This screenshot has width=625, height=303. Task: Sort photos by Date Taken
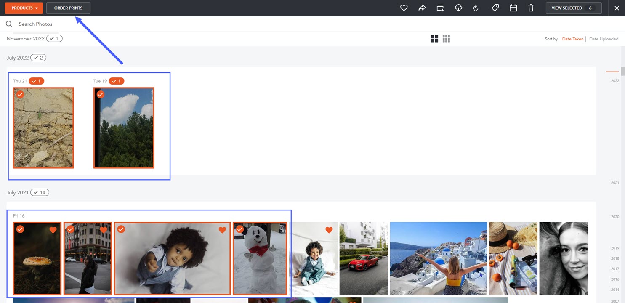(x=572, y=39)
